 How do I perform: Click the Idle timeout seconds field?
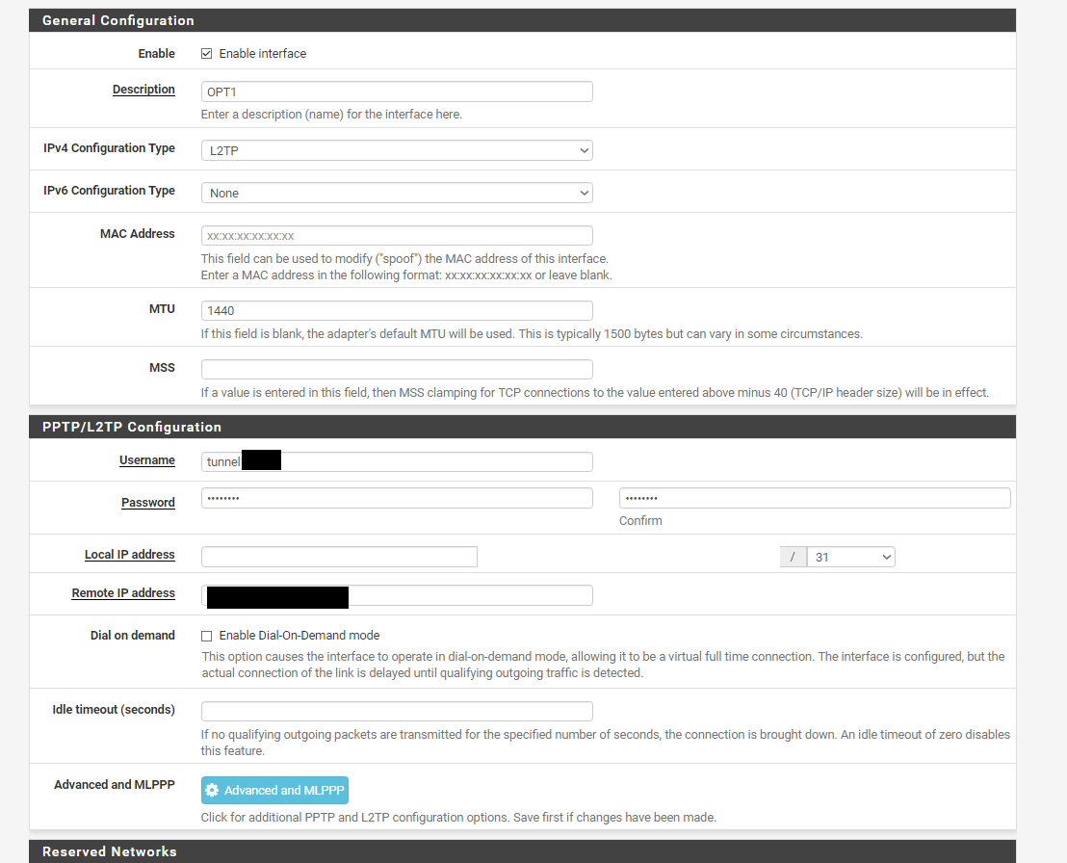396,711
